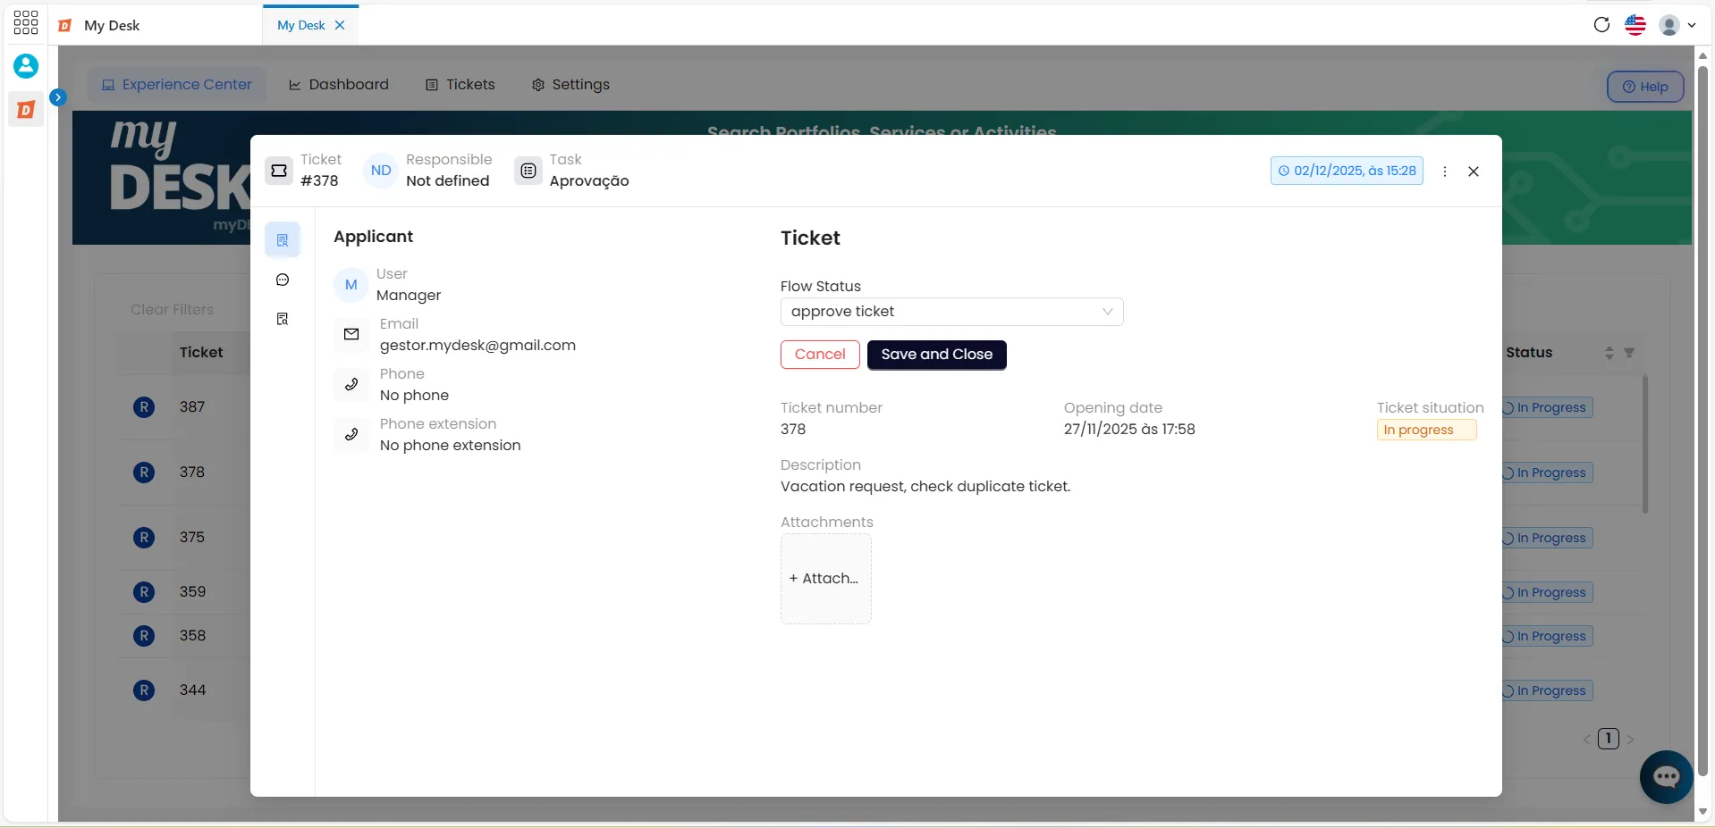
Task: Switch to the Tickets tab
Action: [x=460, y=84]
